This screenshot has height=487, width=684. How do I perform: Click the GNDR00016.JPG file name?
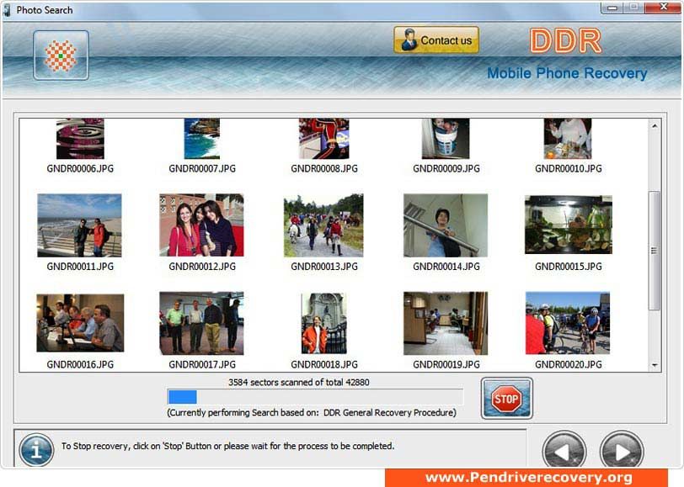(80, 364)
